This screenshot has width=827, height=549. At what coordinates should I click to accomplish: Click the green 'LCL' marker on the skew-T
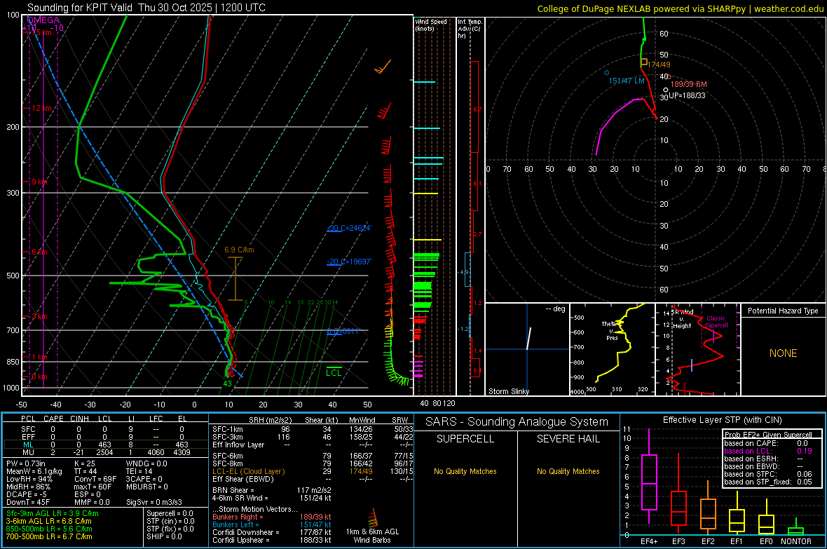[334, 373]
